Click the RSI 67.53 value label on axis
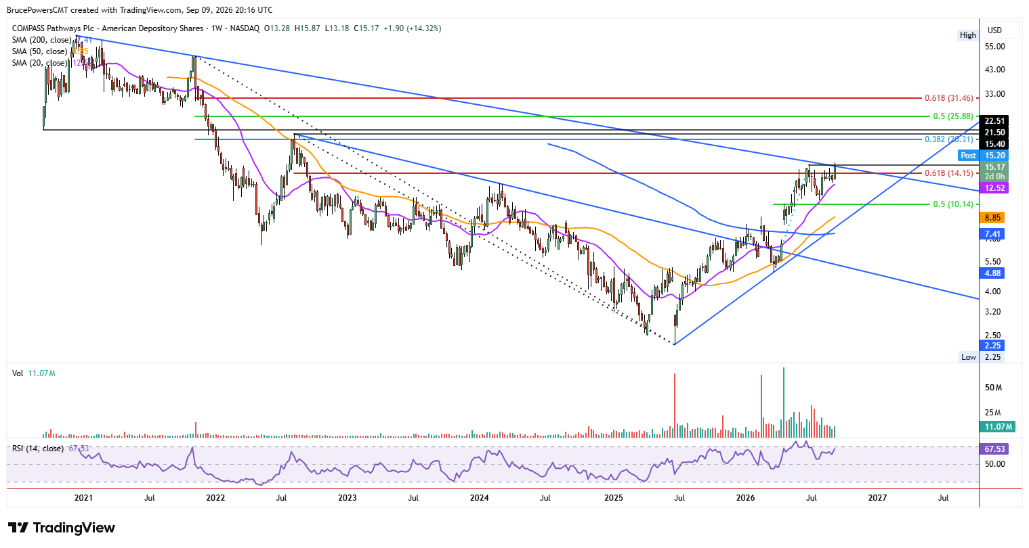The width and height of the screenshot is (1029, 548). coord(994,449)
